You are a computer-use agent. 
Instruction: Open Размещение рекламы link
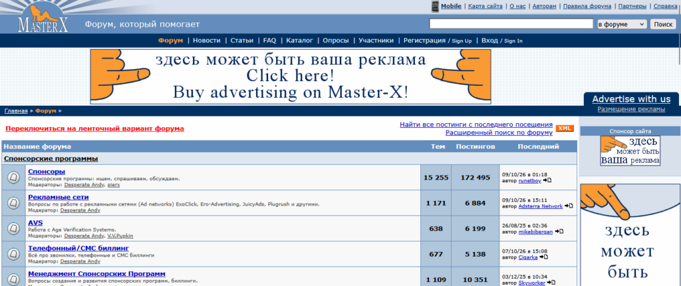[631, 109]
